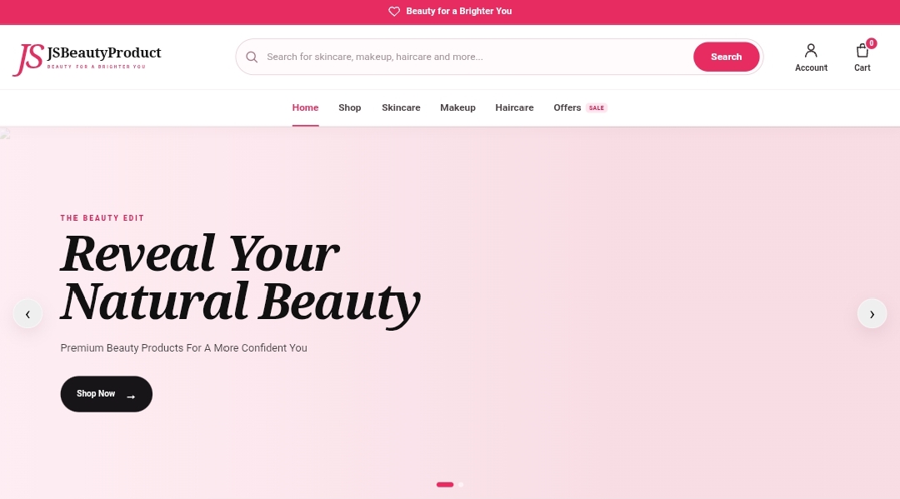This screenshot has width=900, height=499.
Task: Click 'THE BEAUTY EDIT' label
Action: pyautogui.click(x=102, y=218)
